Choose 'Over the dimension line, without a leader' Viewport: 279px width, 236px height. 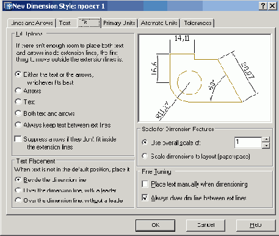[18, 201]
